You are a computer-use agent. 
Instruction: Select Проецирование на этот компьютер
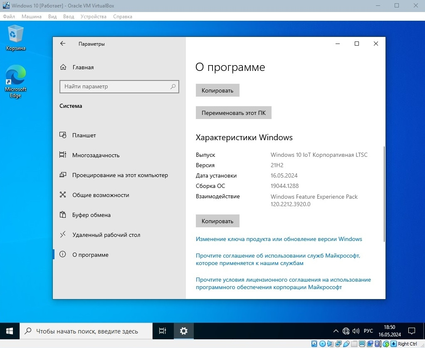(119, 175)
